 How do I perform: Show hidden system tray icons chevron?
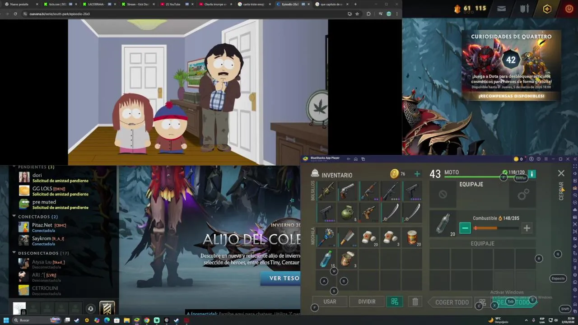point(526,320)
